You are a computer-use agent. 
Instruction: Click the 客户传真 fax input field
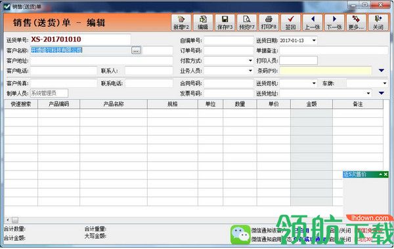pyautogui.click(x=63, y=83)
